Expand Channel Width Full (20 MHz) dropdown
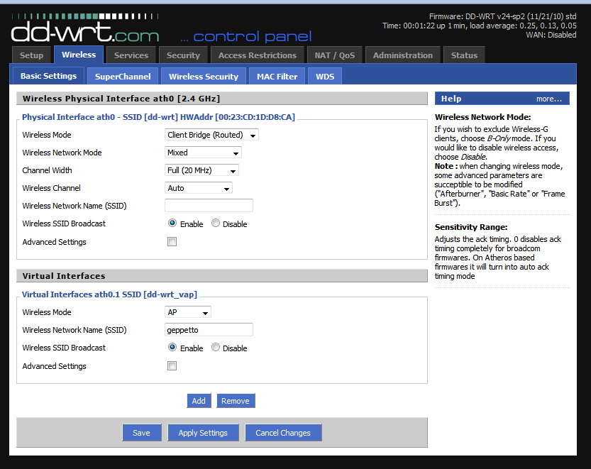This screenshot has width=591, height=469. pyautogui.click(x=201, y=170)
